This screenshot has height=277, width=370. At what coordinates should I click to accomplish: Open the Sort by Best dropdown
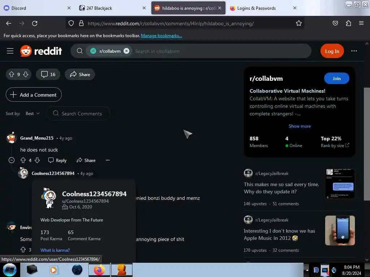(33, 114)
